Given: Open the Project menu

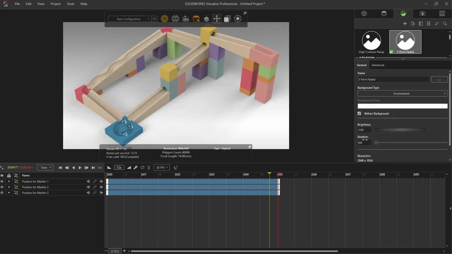Looking at the screenshot, I should [x=56, y=4].
